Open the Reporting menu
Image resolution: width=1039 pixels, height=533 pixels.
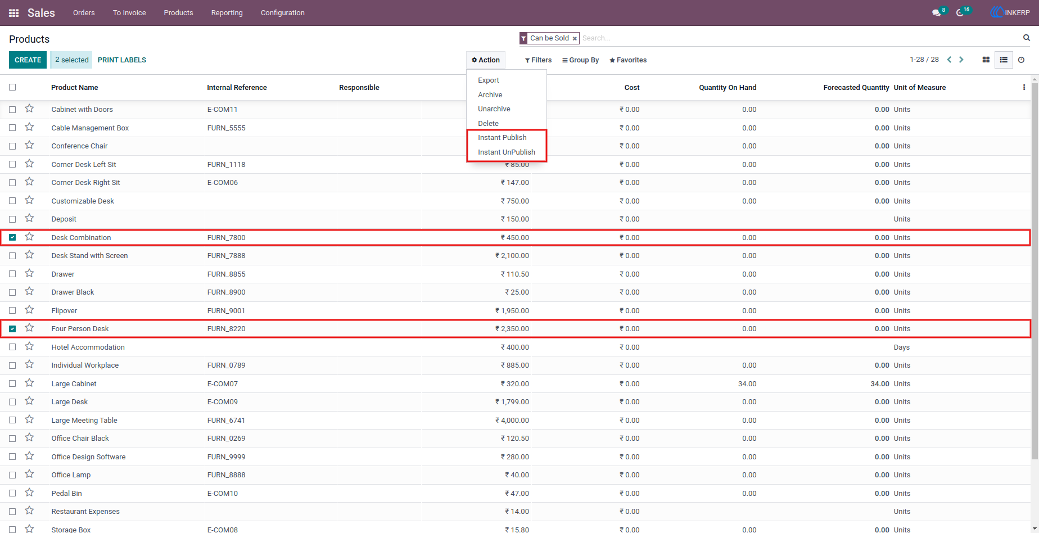[x=227, y=13]
